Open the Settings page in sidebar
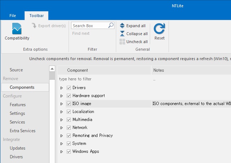 [17, 113]
